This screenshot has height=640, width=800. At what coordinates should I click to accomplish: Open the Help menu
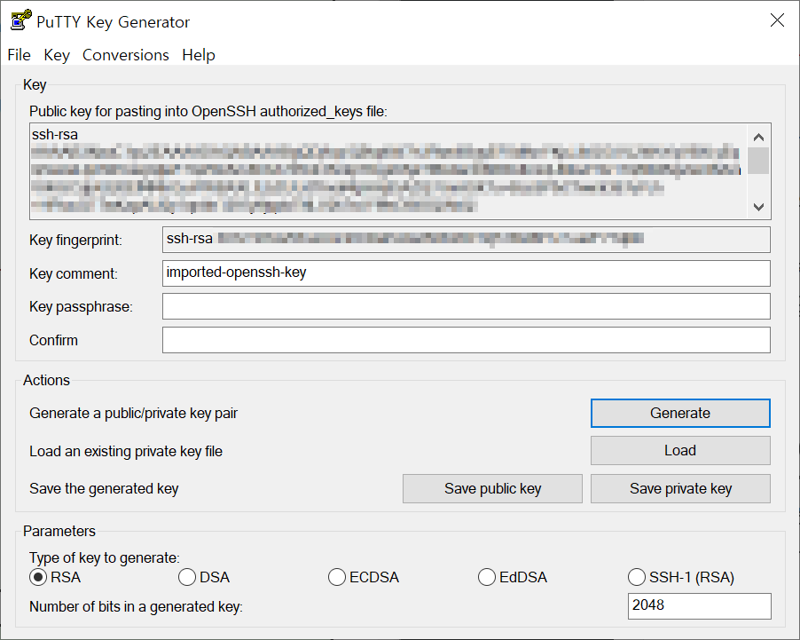[x=199, y=55]
